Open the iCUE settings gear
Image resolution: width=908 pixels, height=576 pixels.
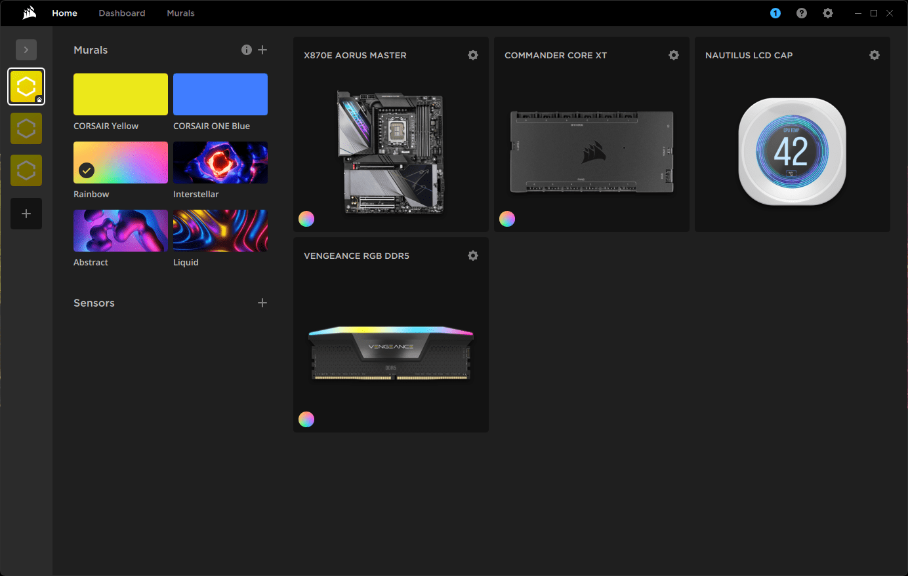[x=828, y=12]
